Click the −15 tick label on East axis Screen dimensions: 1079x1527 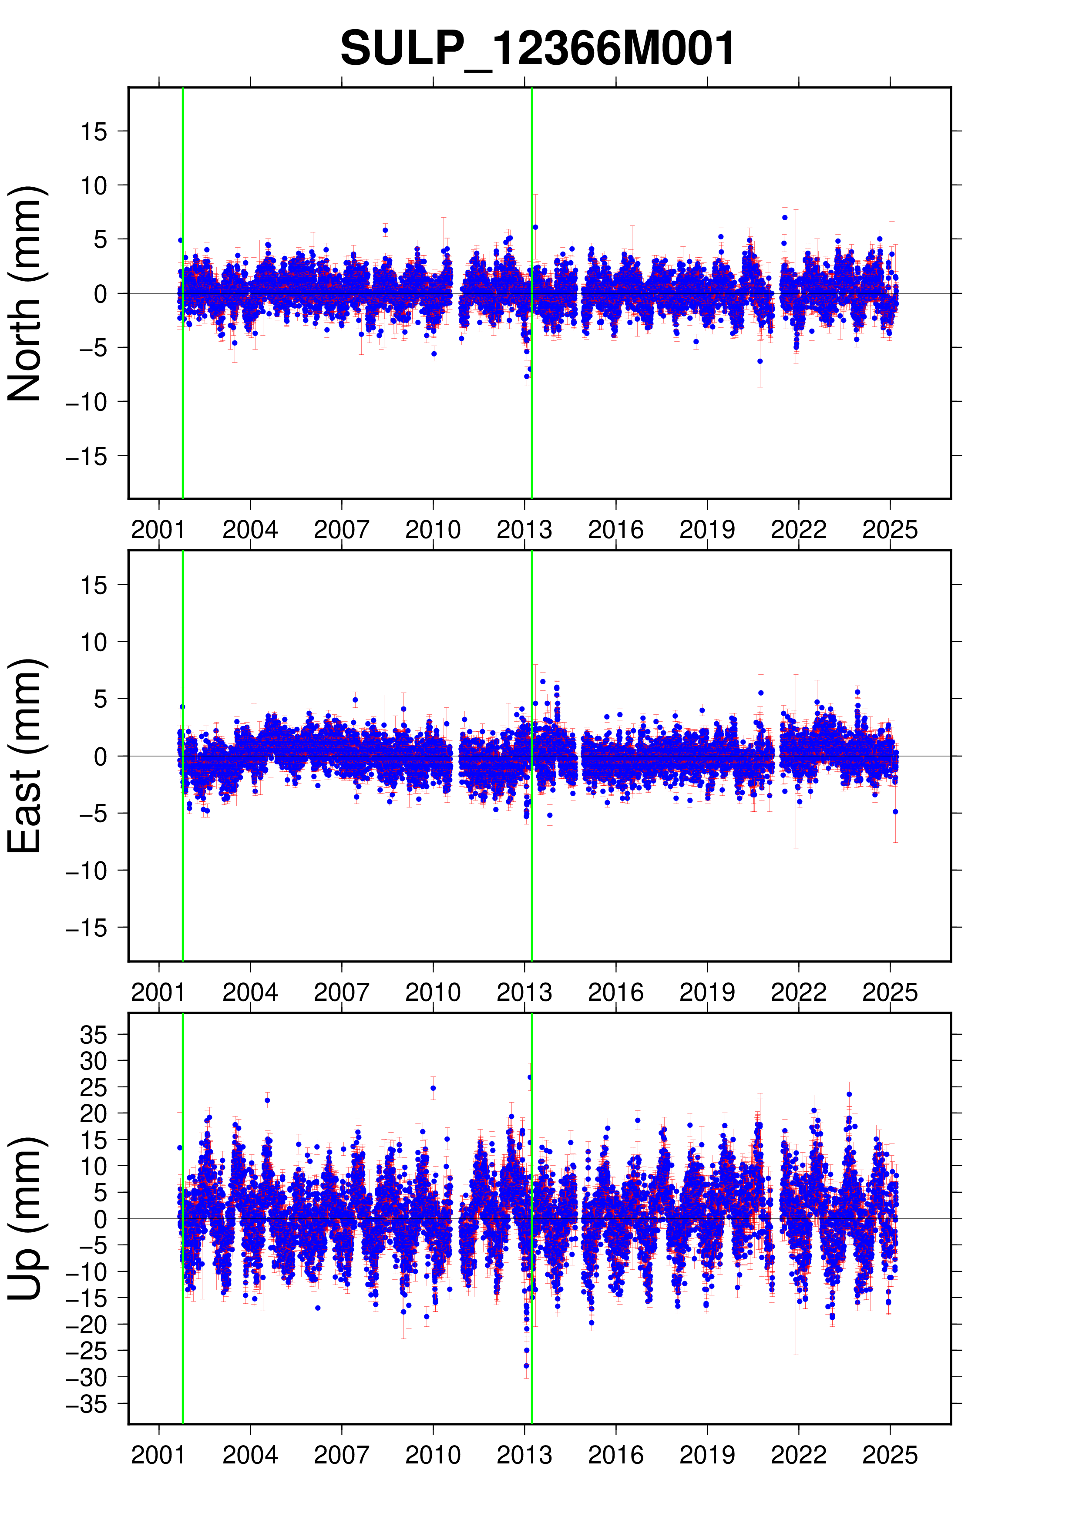tap(87, 928)
